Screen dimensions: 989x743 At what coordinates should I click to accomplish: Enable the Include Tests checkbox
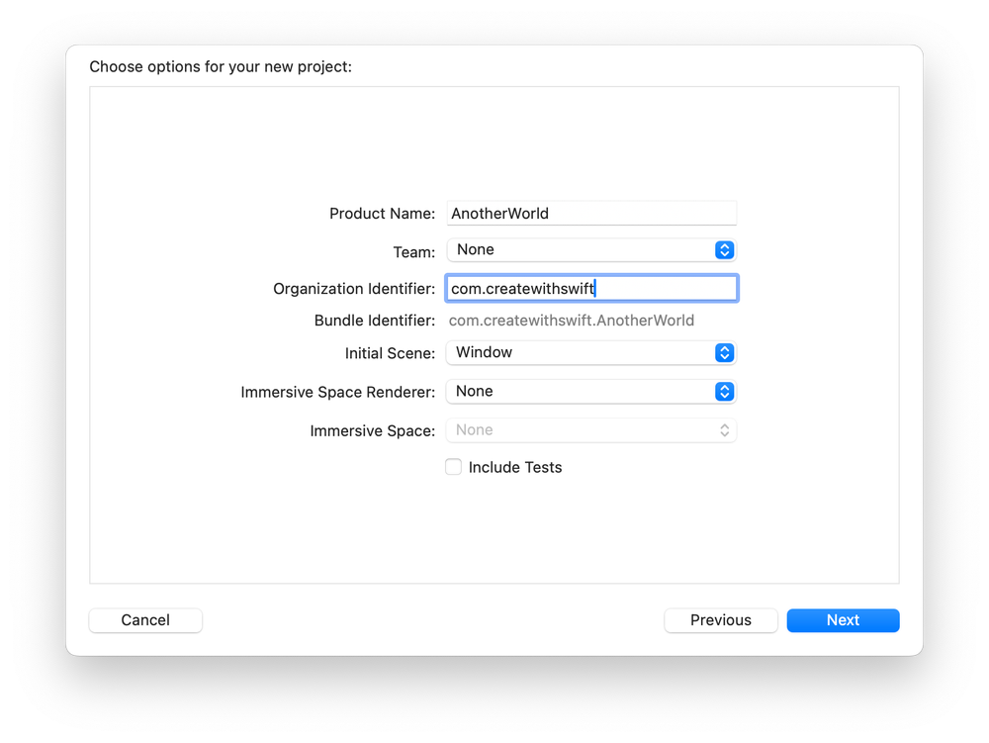454,467
